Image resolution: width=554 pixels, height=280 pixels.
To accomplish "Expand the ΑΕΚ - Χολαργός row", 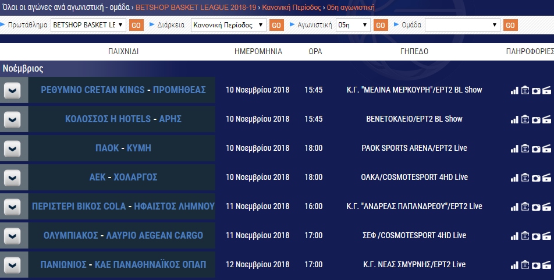I will (x=12, y=178).
